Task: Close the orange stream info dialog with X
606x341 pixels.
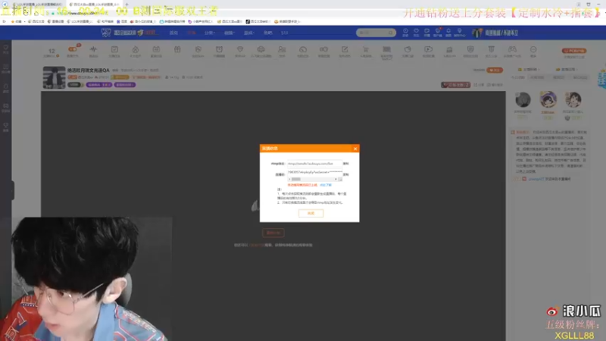Action: pyautogui.click(x=355, y=149)
